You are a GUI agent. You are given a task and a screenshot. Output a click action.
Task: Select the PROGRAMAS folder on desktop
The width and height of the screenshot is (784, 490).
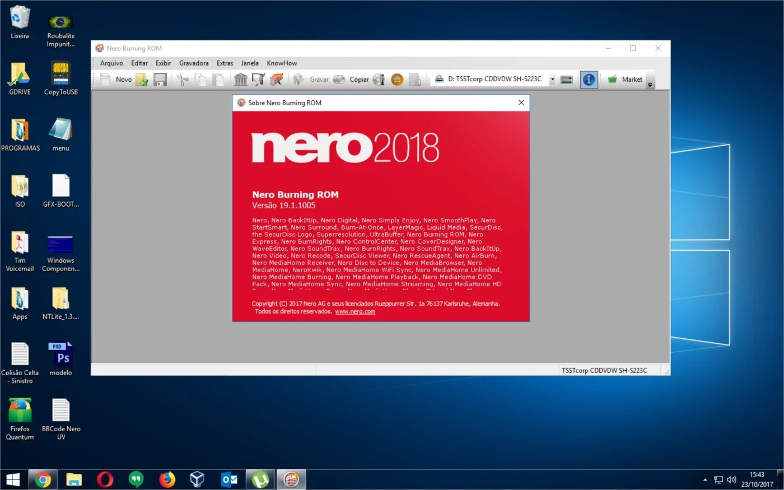pyautogui.click(x=20, y=135)
